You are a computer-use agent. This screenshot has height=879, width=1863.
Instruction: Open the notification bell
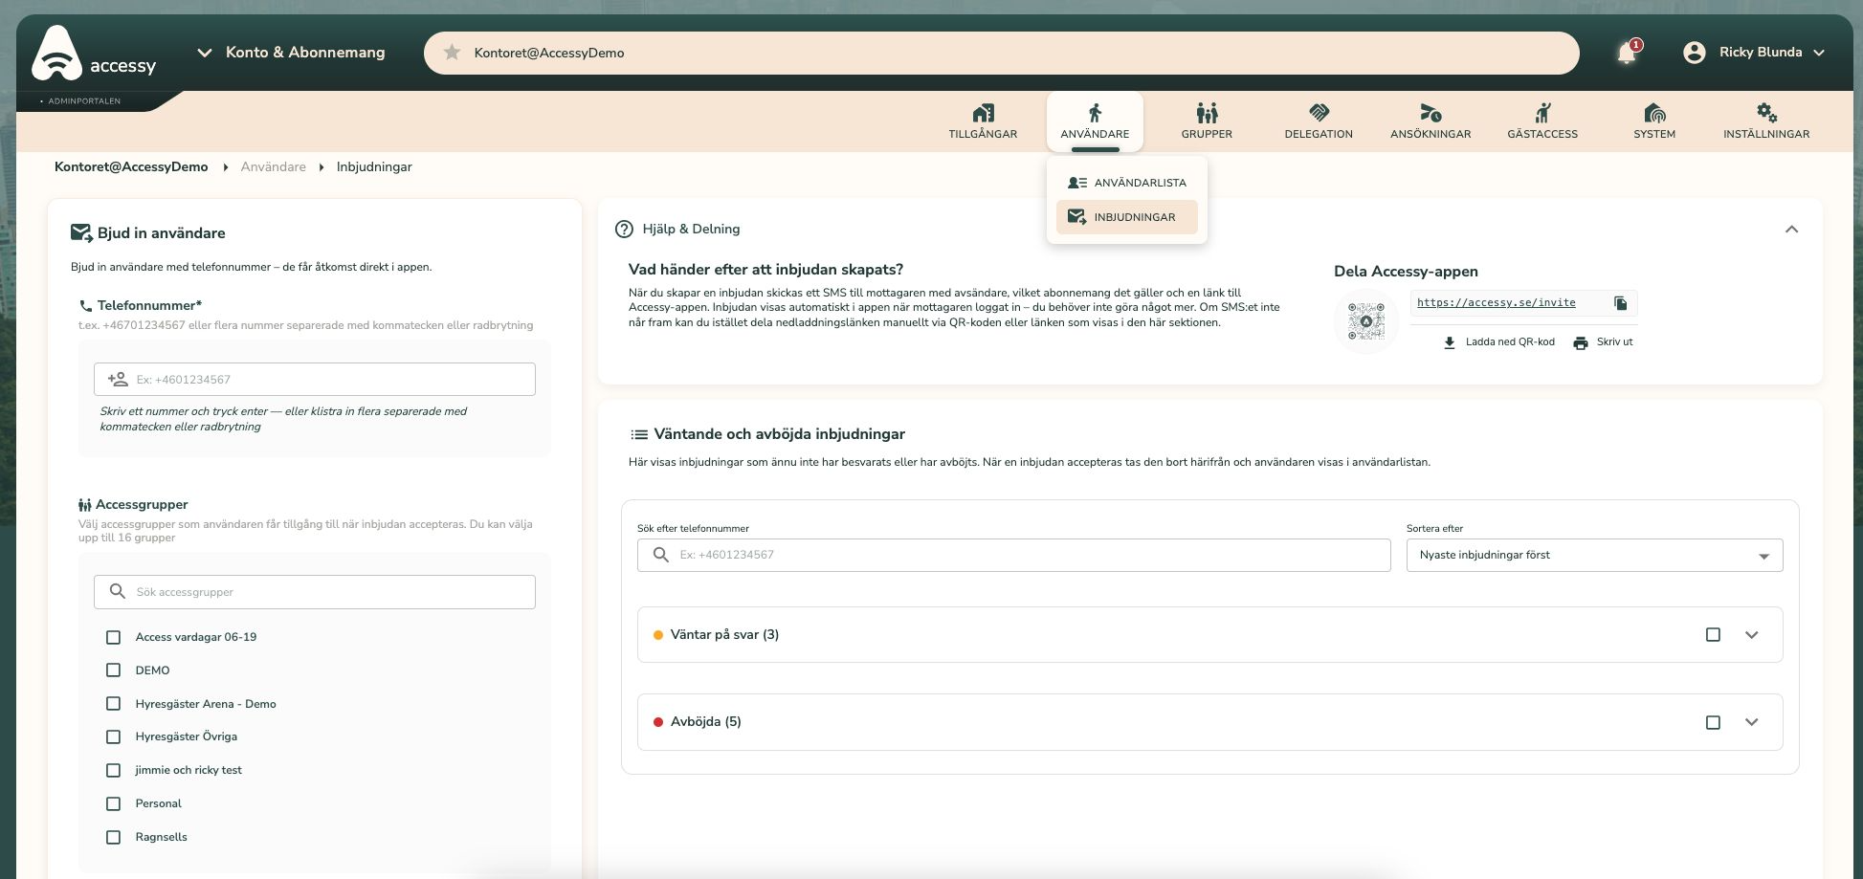[x=1627, y=53]
